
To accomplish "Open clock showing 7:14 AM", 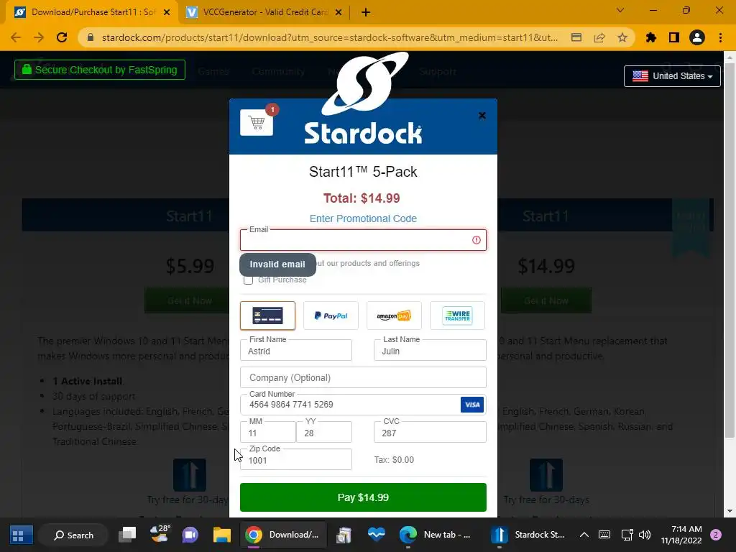I will click(x=681, y=535).
